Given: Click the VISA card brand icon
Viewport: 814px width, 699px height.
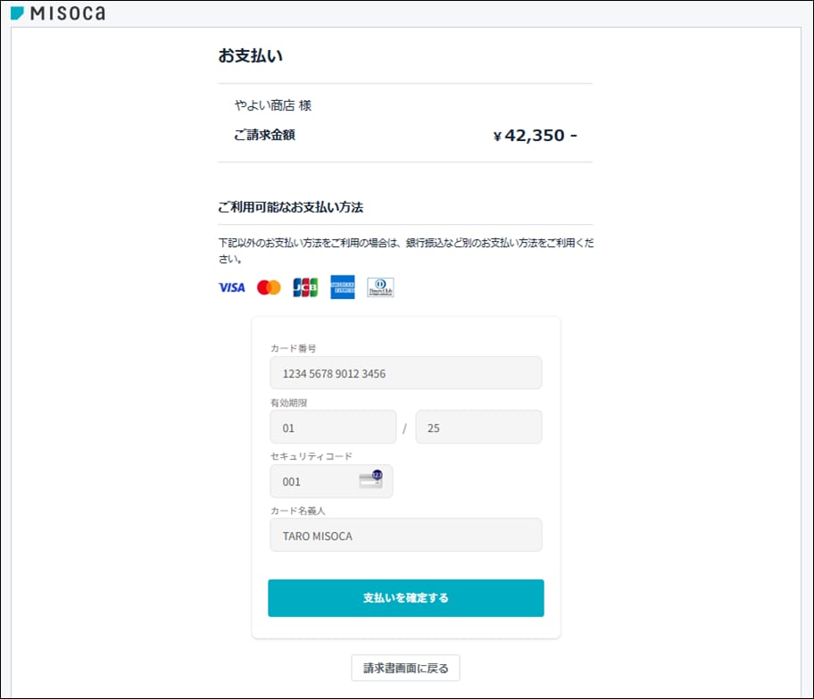Looking at the screenshot, I should [x=232, y=287].
